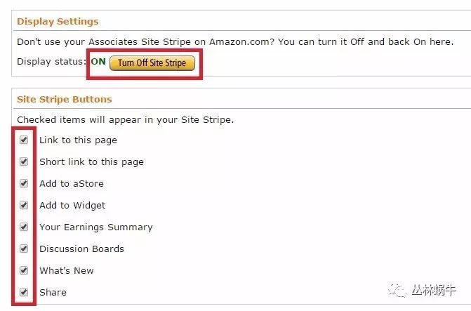Click the 'Link to this page' text label
Screen dimensions: 471x311
point(78,140)
